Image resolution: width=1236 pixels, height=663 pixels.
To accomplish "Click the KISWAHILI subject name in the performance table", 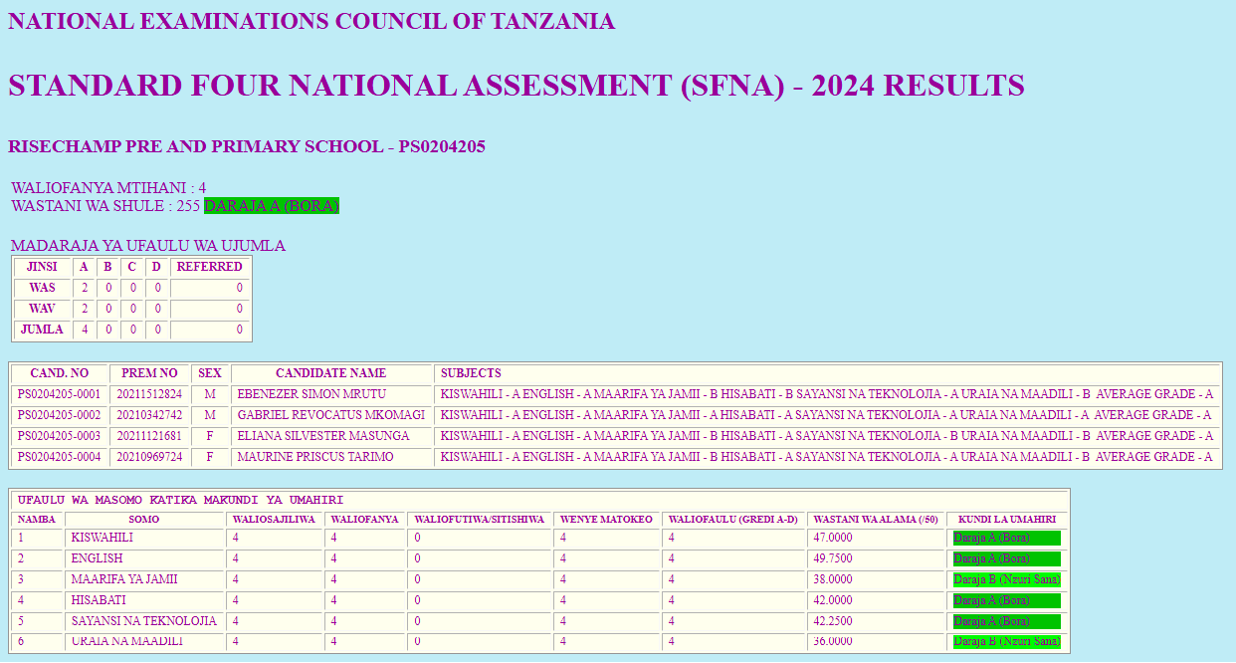I will pyautogui.click(x=102, y=539).
